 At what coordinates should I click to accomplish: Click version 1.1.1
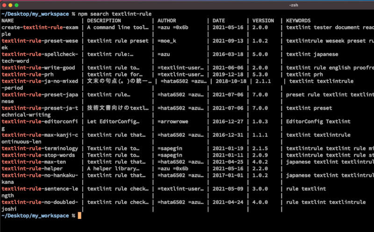[x=260, y=135]
